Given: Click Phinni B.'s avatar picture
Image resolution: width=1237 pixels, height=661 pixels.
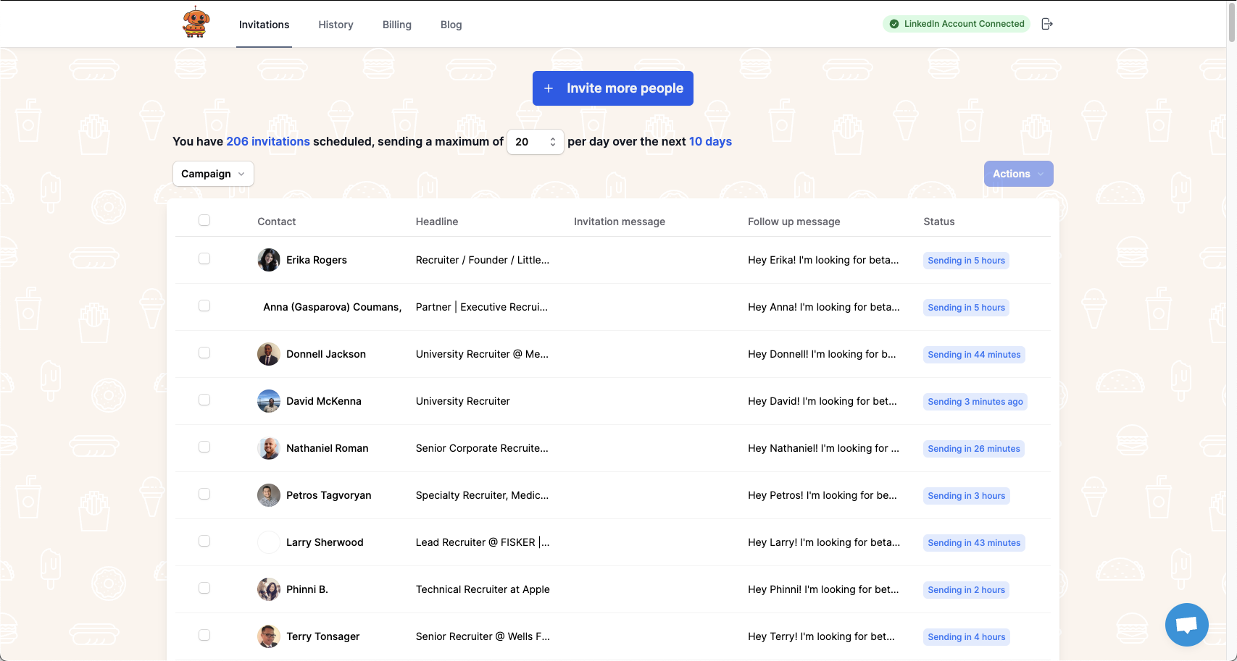Looking at the screenshot, I should pos(269,589).
